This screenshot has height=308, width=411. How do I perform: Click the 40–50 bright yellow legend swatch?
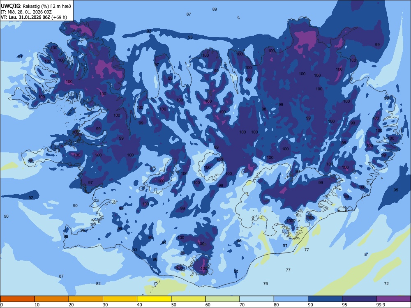[x=154, y=299]
